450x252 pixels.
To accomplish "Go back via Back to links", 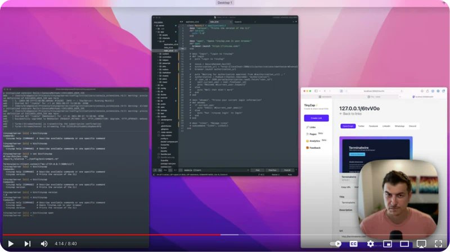I will [x=350, y=114].
